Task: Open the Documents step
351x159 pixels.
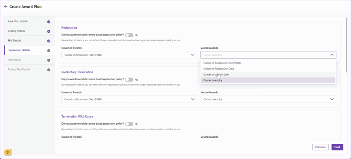Action: pos(30,60)
